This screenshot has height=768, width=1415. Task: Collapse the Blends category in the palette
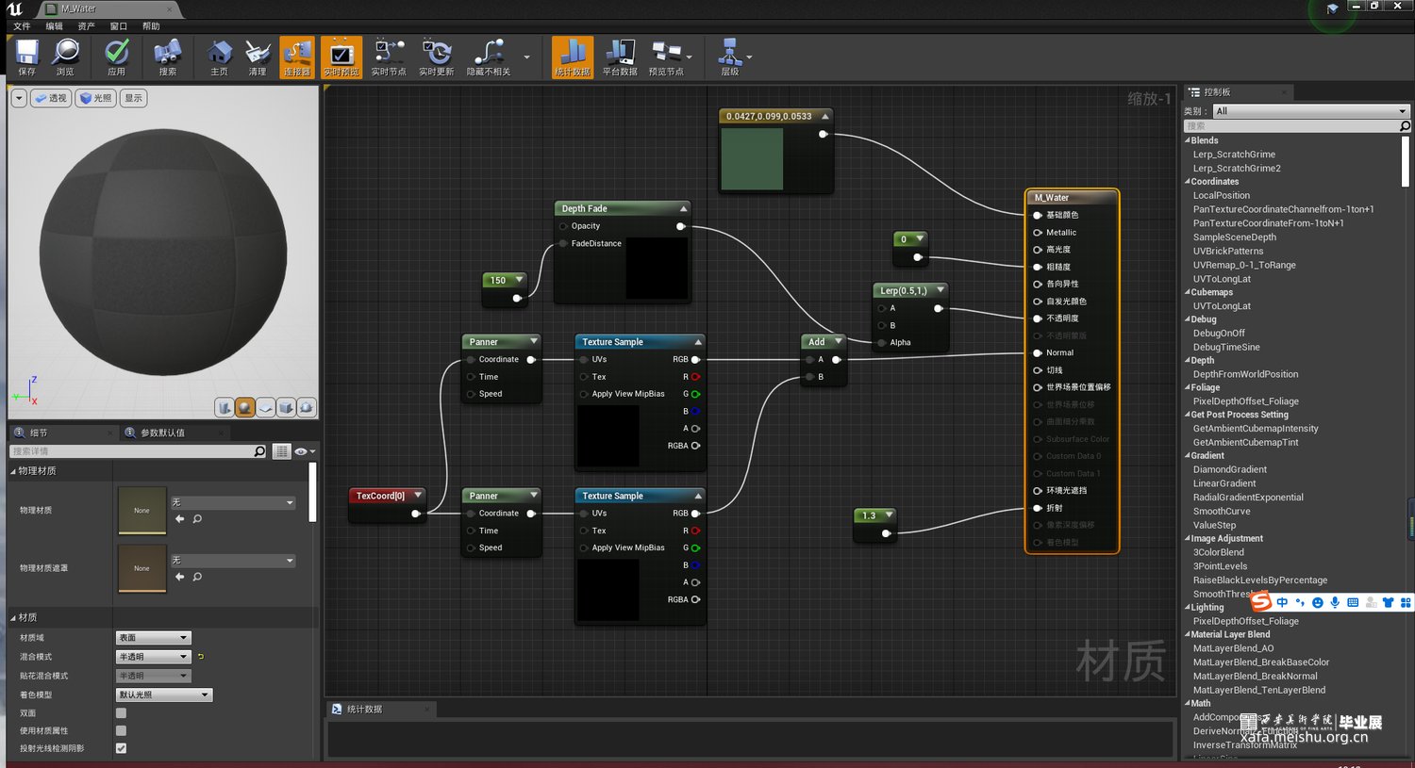[x=1188, y=140]
